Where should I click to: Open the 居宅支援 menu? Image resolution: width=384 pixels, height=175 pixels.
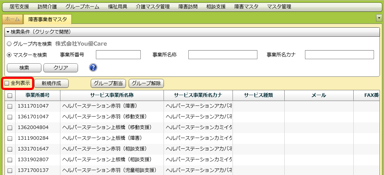point(19,7)
